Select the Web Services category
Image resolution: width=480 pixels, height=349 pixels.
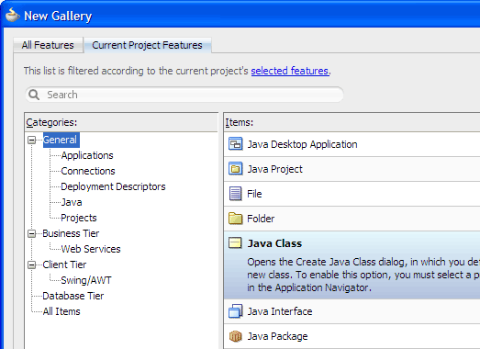tap(91, 249)
